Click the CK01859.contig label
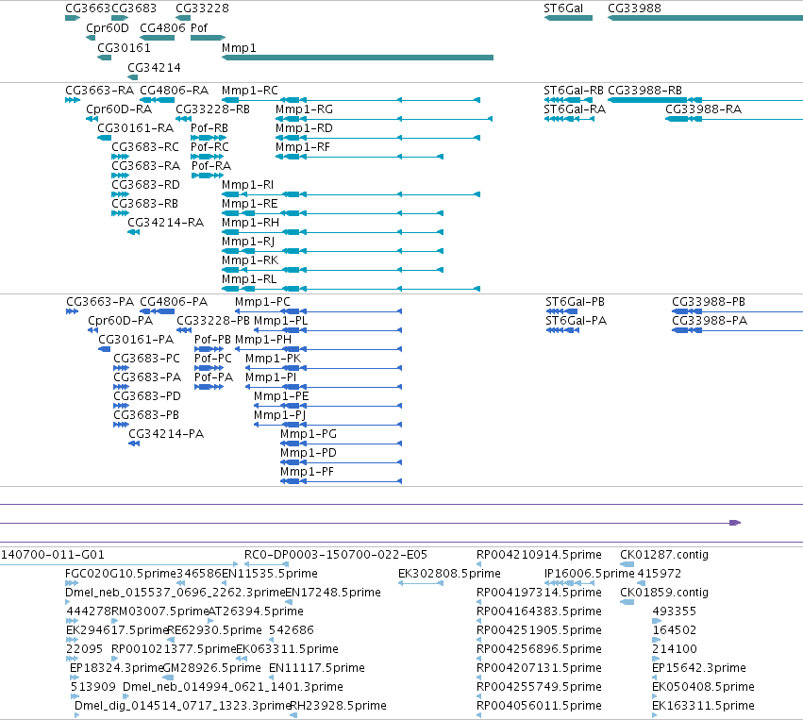 [x=664, y=593]
